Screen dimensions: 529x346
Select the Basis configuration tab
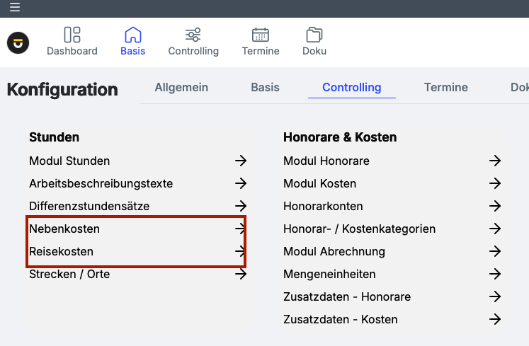[266, 88]
